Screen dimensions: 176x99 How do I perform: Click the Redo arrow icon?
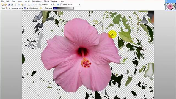coord(36,5)
